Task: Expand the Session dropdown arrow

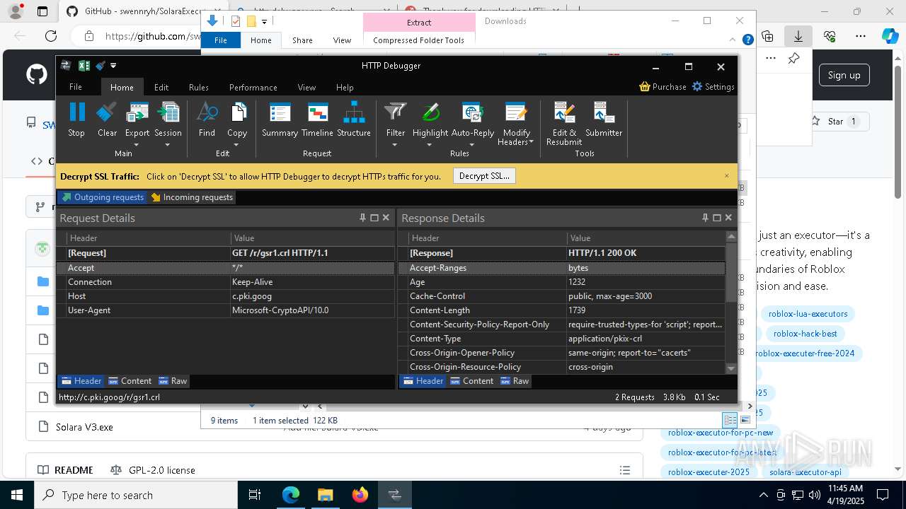Action: click(168, 145)
